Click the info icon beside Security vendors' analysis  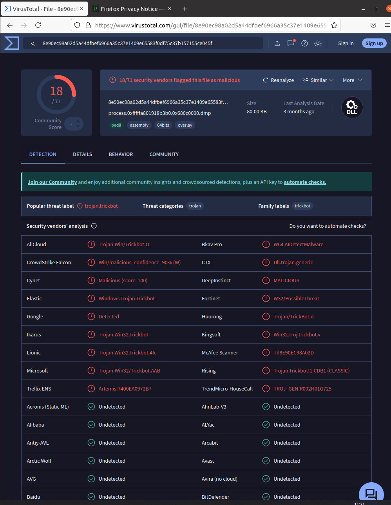(94, 226)
